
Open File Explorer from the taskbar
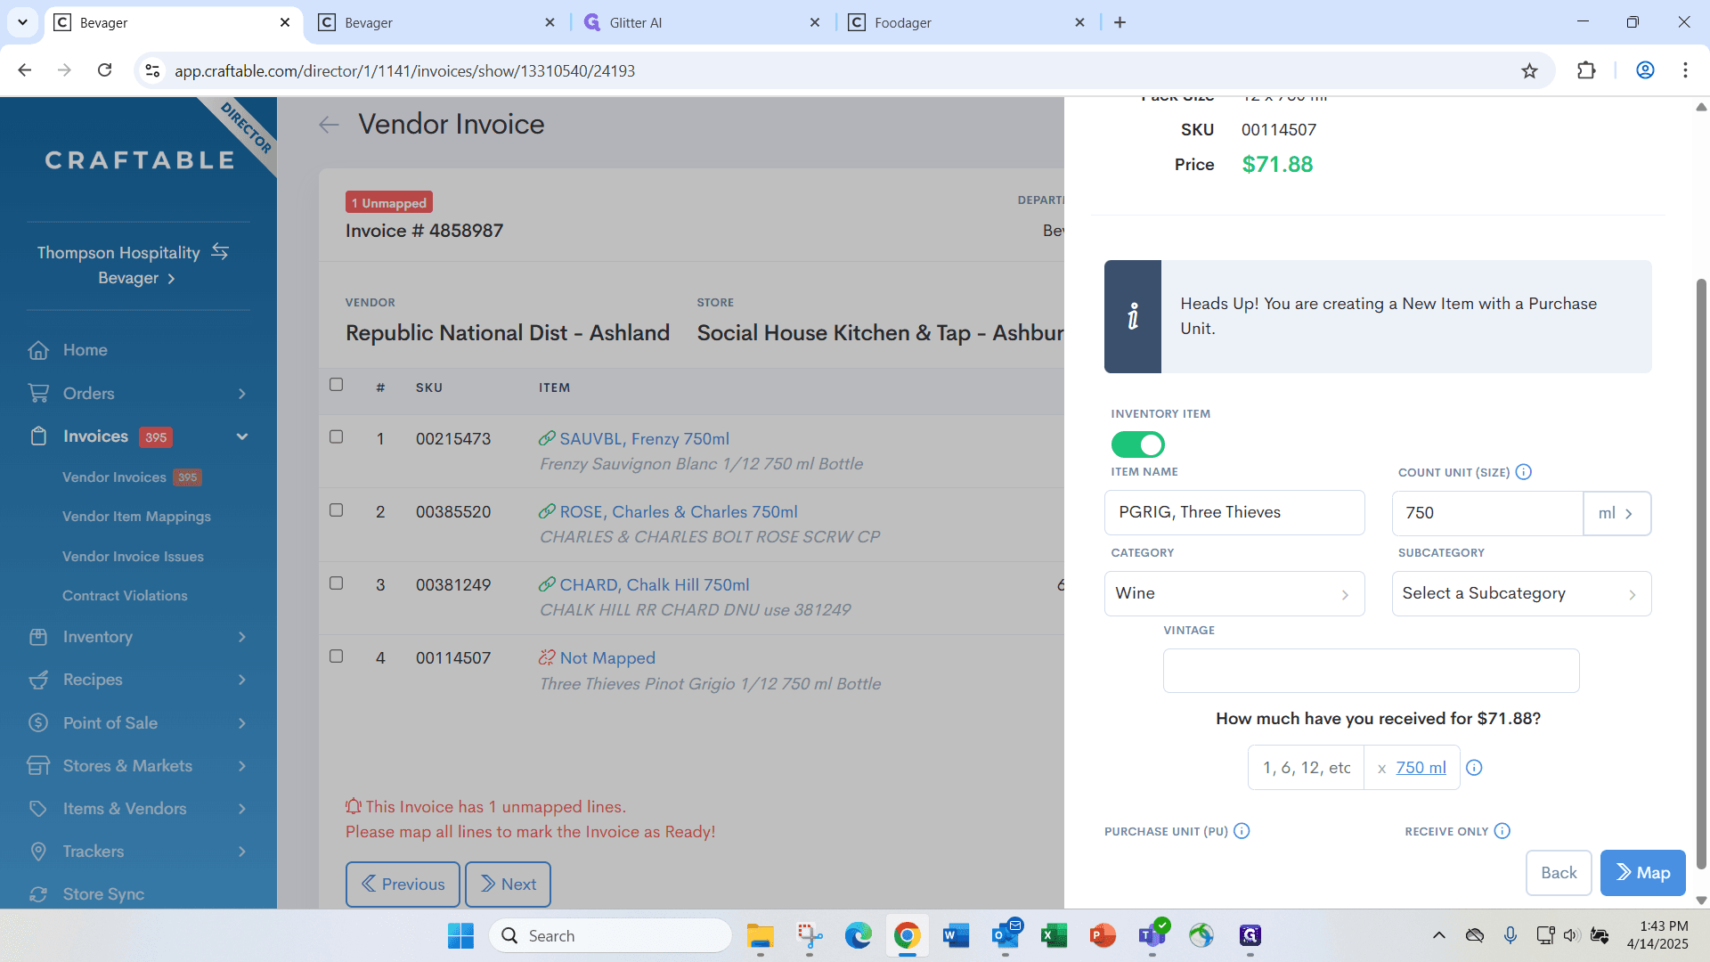[760, 935]
